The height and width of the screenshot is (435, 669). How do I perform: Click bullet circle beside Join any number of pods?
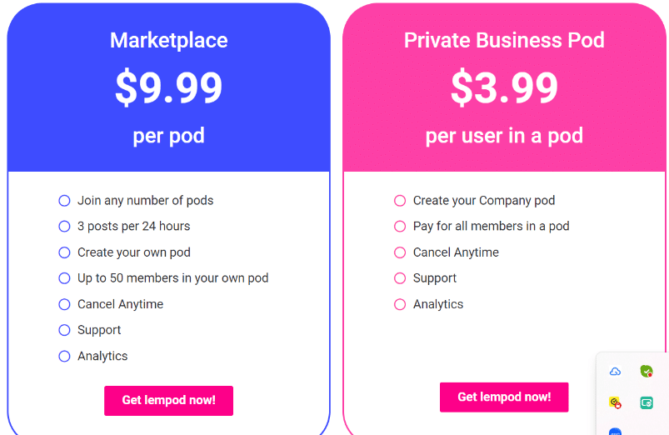[x=64, y=201]
